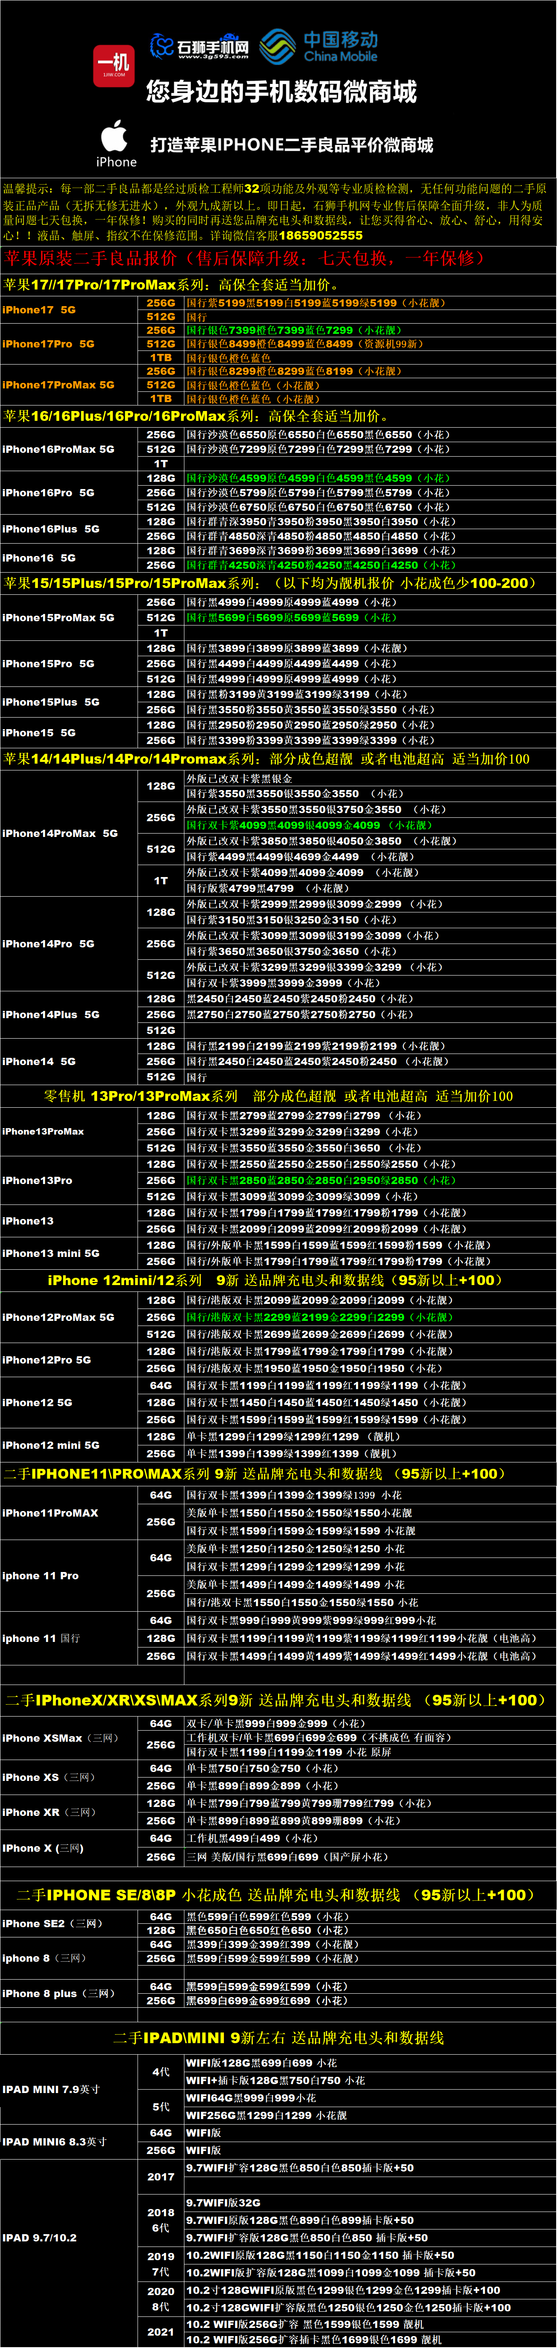Click the iphone 8 (三网) model label

(x=45, y=1958)
